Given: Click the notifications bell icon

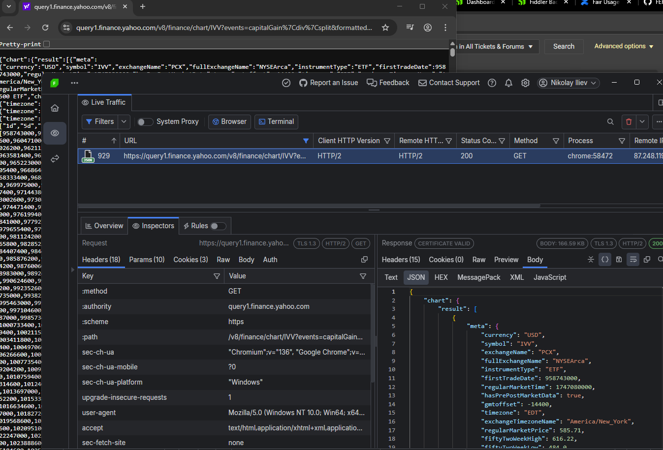Looking at the screenshot, I should (508, 83).
